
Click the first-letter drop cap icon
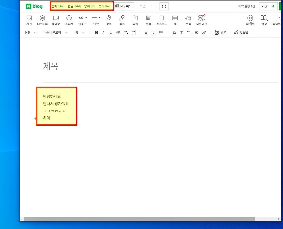(x=174, y=33)
